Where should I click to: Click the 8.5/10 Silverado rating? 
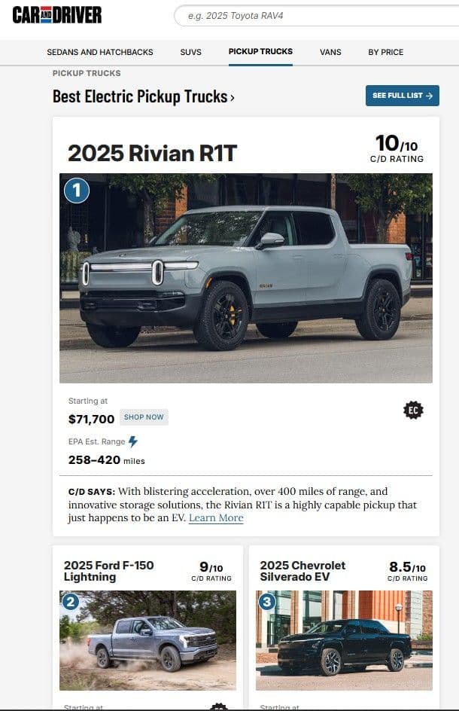pos(407,571)
